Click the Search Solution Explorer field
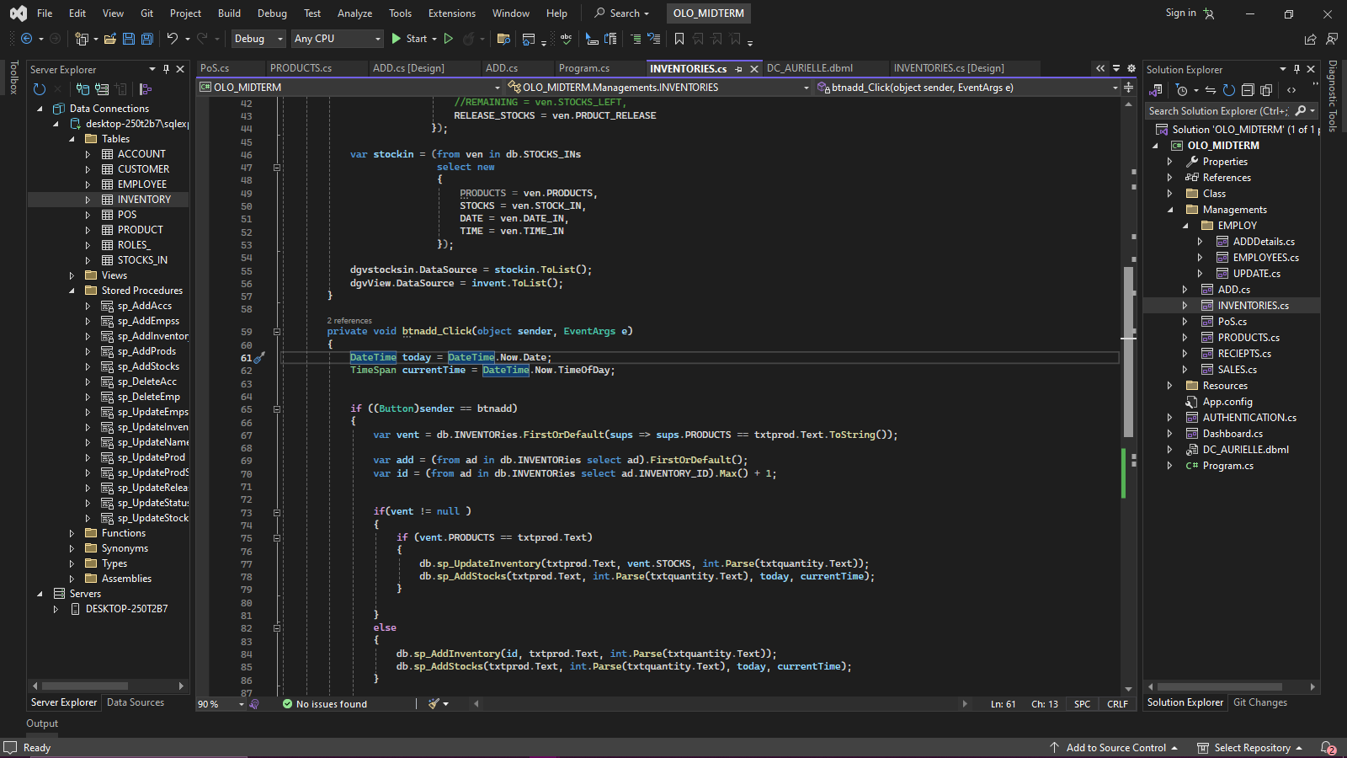The width and height of the screenshot is (1347, 758). tap(1217, 111)
